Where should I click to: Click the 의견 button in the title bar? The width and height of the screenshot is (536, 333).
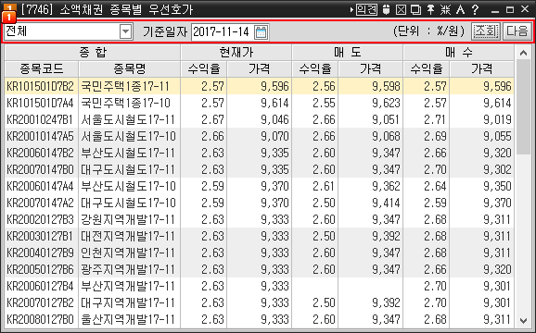point(366,9)
